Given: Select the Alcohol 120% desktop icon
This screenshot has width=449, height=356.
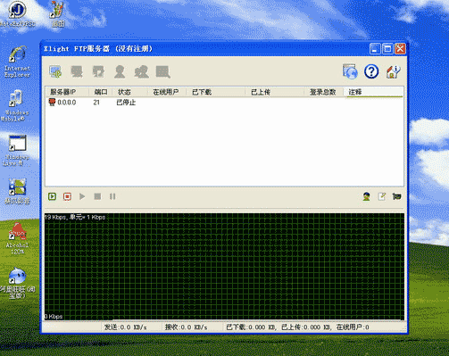Looking at the screenshot, I should (x=17, y=238).
